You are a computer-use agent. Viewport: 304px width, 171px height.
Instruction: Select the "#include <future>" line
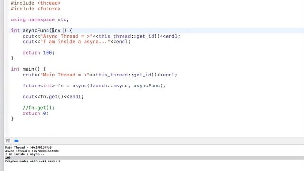point(36,9)
